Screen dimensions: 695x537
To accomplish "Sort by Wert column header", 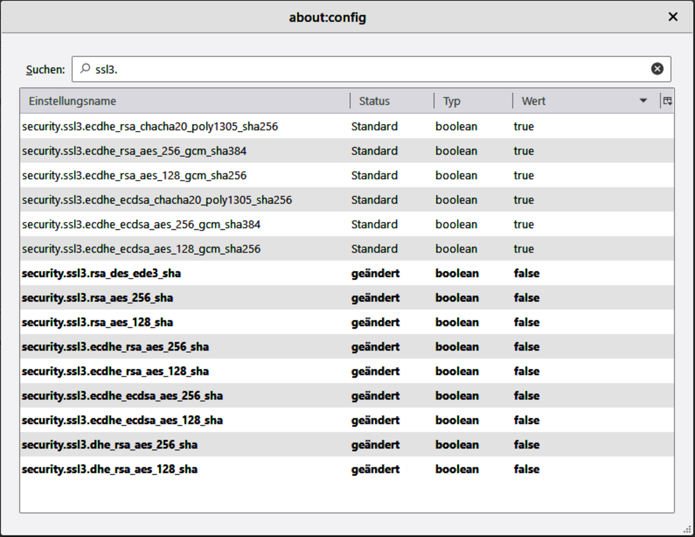I will click(x=586, y=101).
